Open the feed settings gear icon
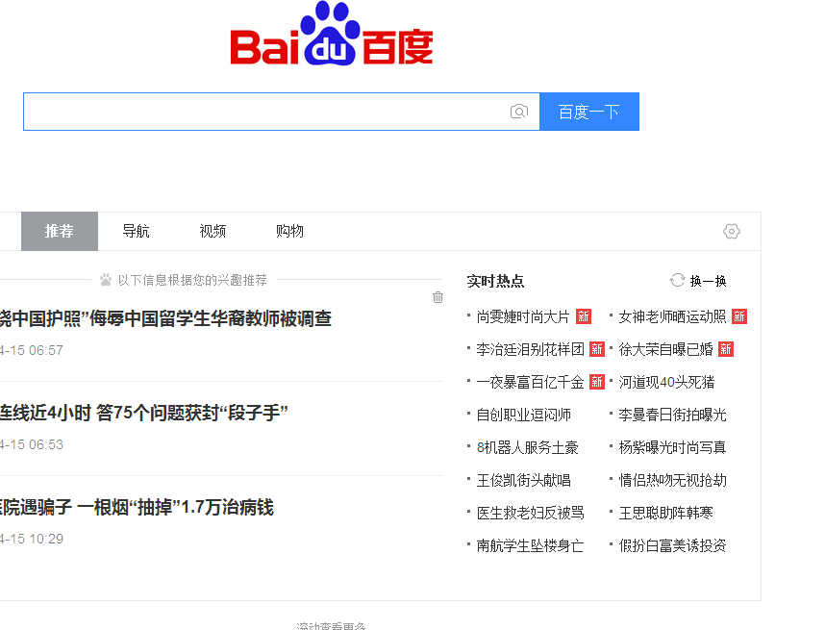Screen dimensions: 825x630 (732, 231)
